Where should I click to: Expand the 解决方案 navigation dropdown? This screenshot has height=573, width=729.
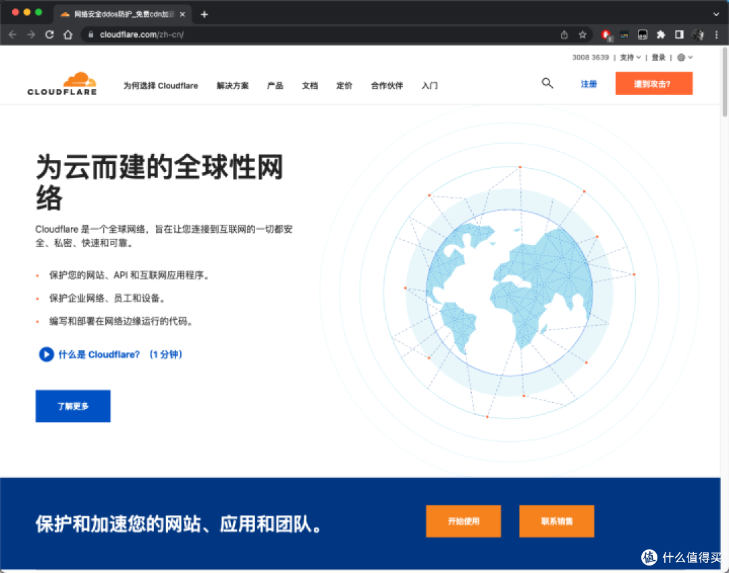232,86
